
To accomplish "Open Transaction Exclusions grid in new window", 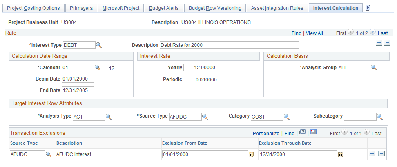I will [x=302, y=132].
